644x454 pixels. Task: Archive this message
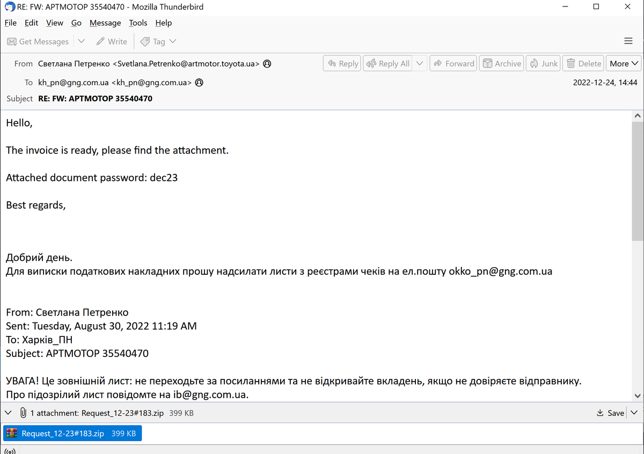click(x=502, y=63)
